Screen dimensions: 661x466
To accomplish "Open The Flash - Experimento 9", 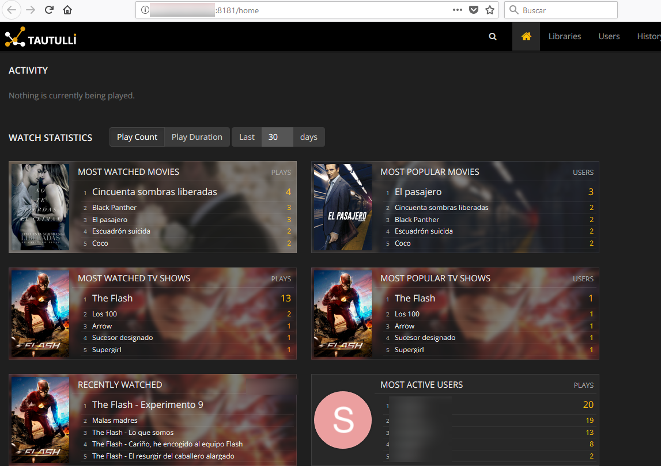I will point(148,405).
